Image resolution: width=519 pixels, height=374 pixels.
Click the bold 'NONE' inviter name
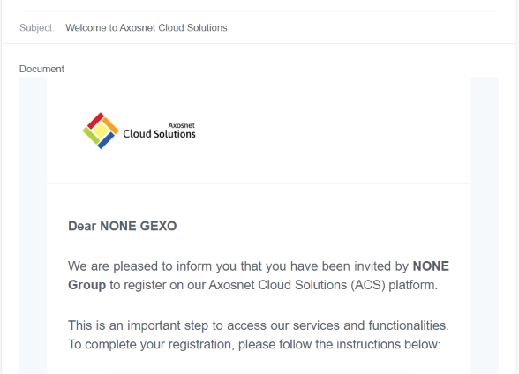coord(431,266)
